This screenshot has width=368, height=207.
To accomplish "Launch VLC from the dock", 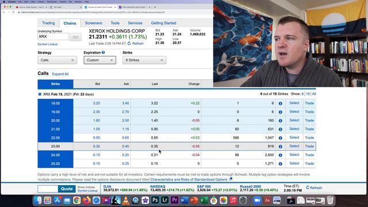I will coord(125,200).
